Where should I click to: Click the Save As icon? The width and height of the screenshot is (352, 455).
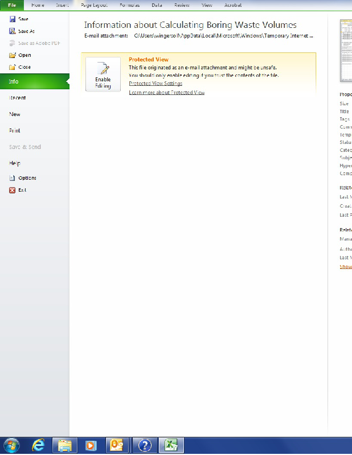[x=13, y=31]
